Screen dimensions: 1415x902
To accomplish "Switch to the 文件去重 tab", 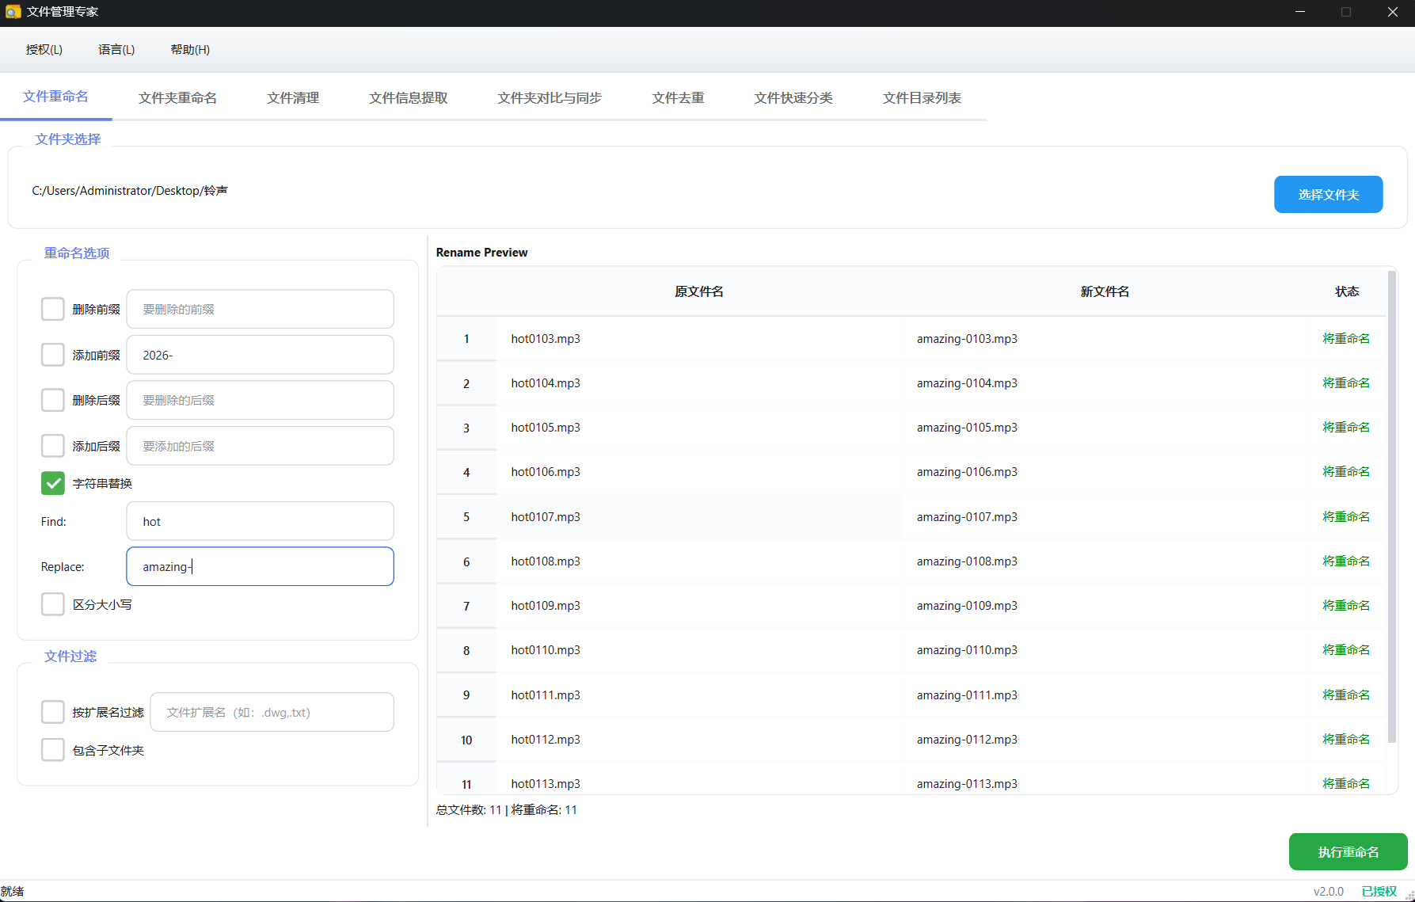I will coord(678,98).
